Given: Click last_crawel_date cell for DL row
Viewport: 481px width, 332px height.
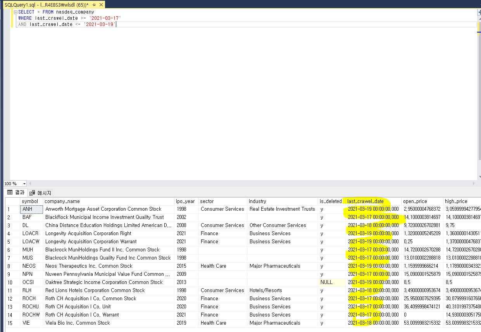Looking at the screenshot, I should click(373, 225).
